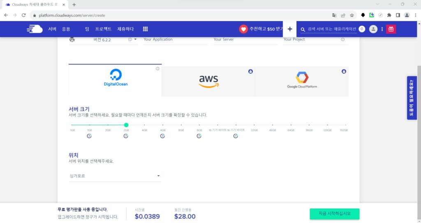Click the 검색 서버 또는 애플리케이션 search field
Screen dimensions: 421x223
[x=332, y=29]
